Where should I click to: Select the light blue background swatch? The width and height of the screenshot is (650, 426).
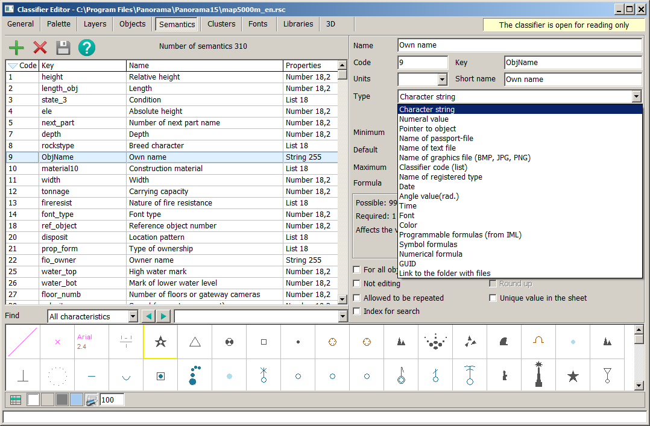tap(77, 399)
